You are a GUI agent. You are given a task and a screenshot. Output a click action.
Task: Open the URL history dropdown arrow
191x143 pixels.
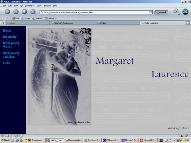[x=151, y=12]
